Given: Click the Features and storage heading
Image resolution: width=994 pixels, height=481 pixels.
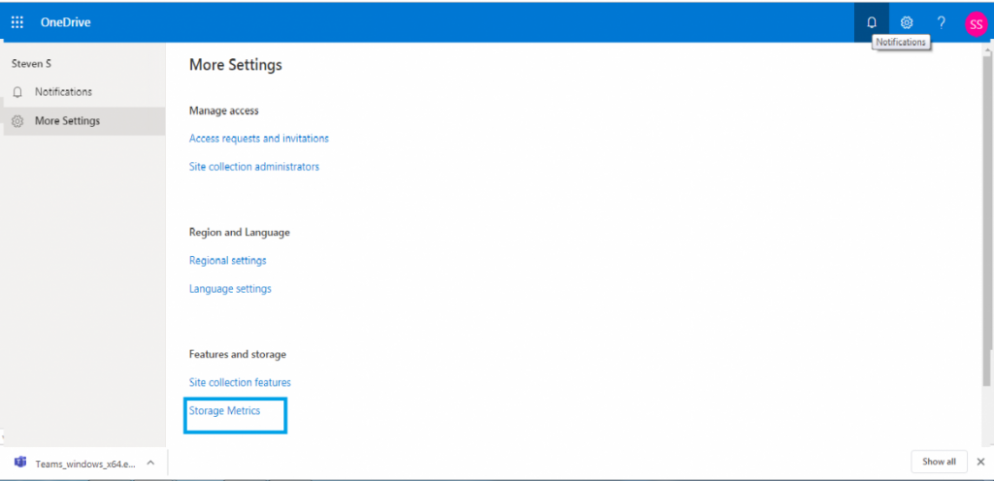Looking at the screenshot, I should (x=237, y=354).
